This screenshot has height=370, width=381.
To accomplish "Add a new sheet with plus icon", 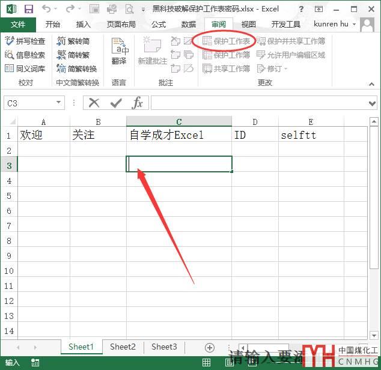I will point(210,348).
